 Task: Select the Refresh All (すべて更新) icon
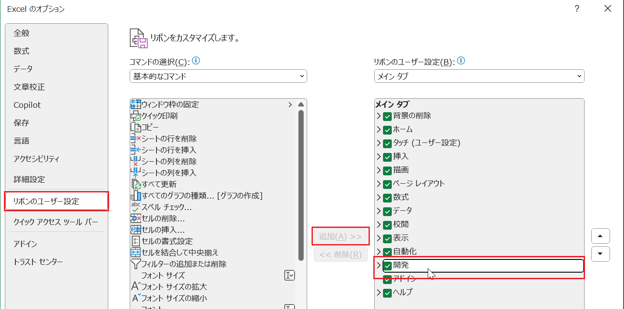coord(135,184)
